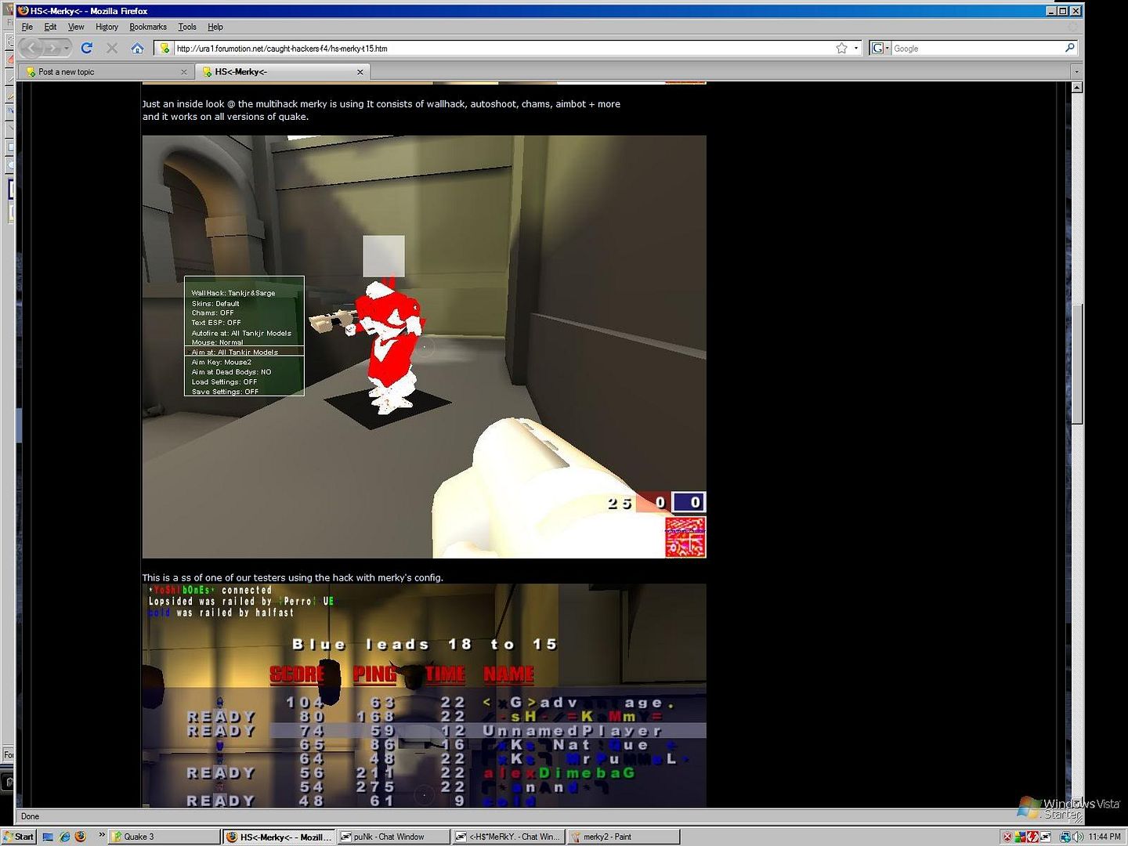This screenshot has height=846, width=1128.
Task: Click the 'Just an inside look' paragraph text
Action: [381, 110]
